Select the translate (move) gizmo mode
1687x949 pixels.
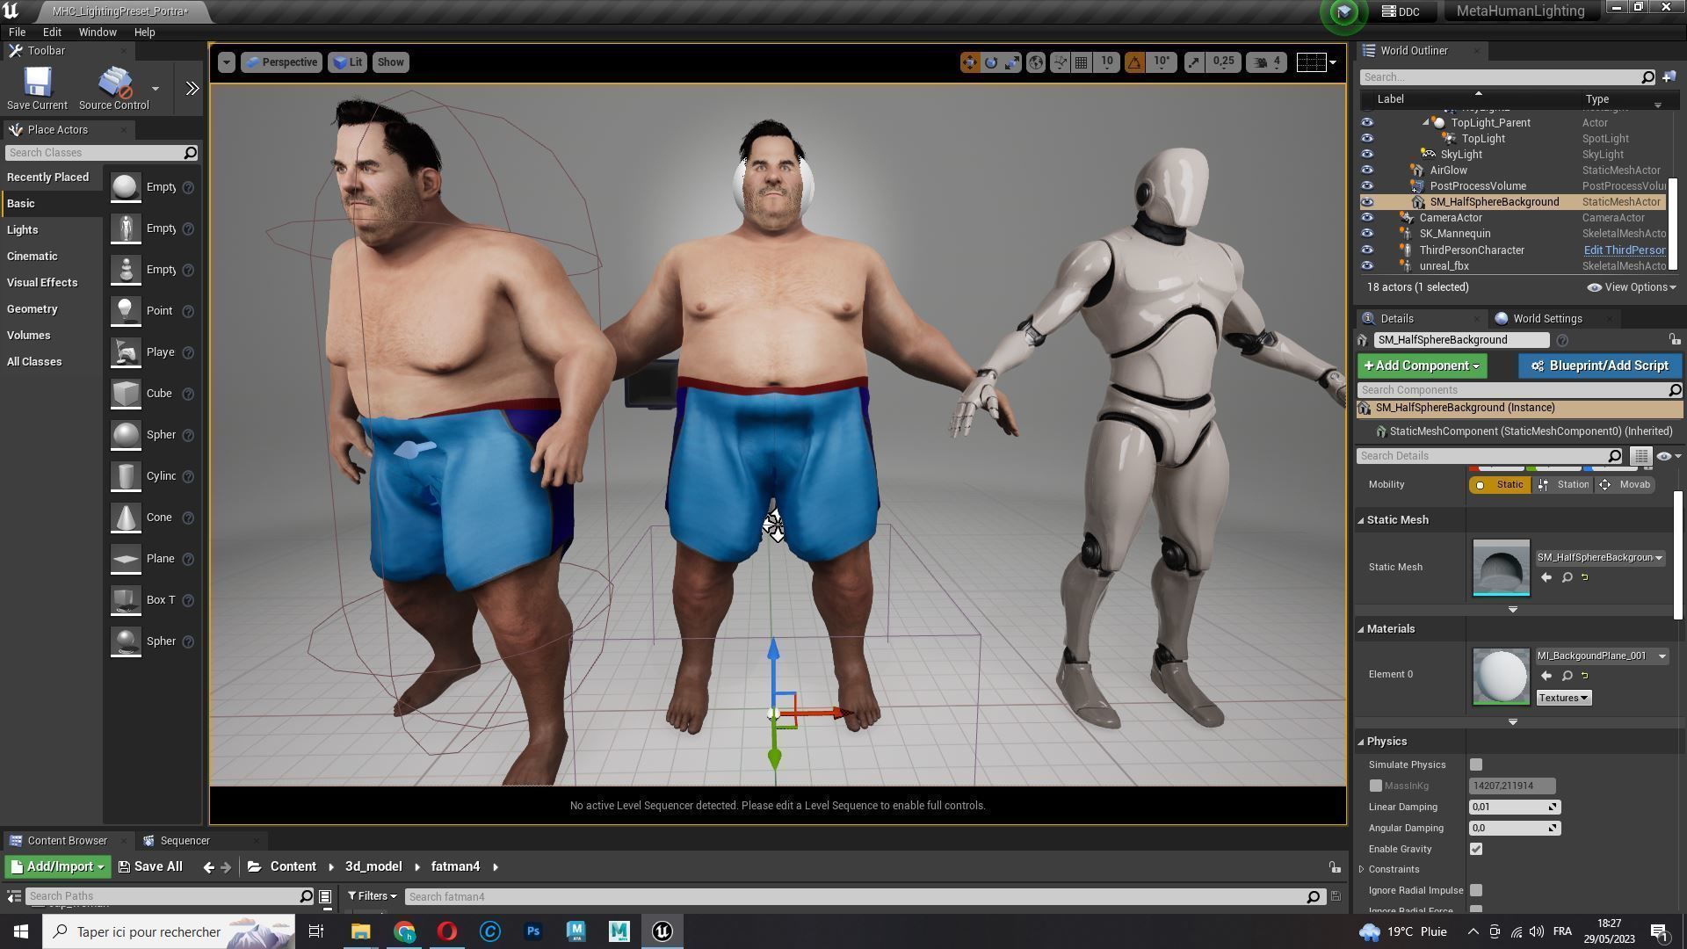pyautogui.click(x=970, y=62)
